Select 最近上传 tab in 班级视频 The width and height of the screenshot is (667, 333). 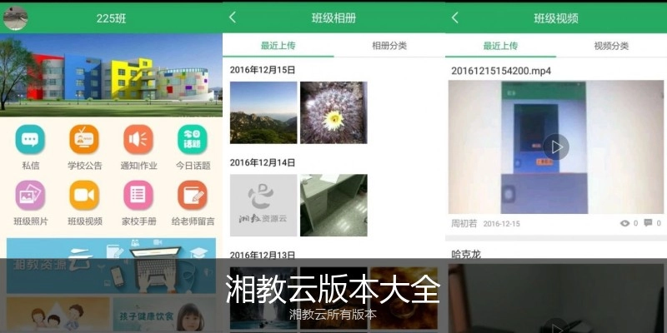click(x=501, y=46)
